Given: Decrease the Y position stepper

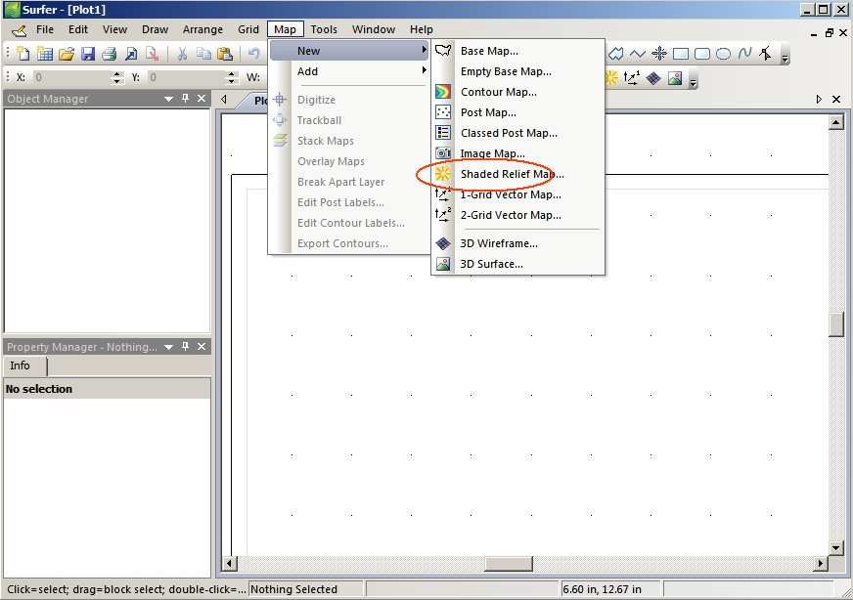Looking at the screenshot, I should (x=232, y=81).
